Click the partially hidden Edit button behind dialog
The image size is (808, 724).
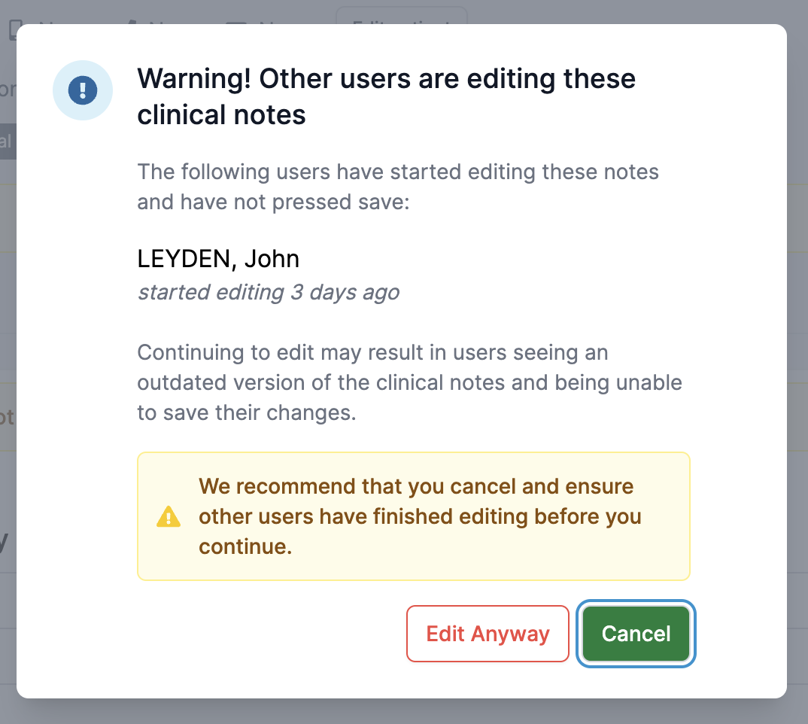tap(402, 16)
